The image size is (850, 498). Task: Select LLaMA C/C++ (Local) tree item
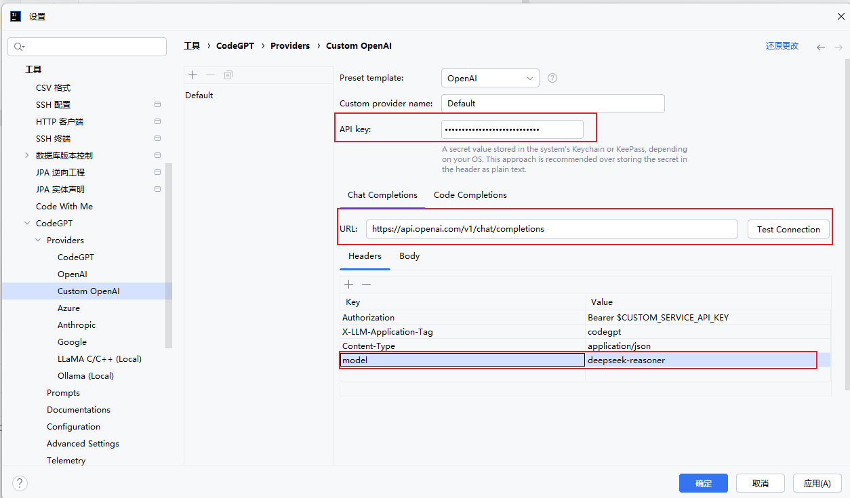coord(100,359)
